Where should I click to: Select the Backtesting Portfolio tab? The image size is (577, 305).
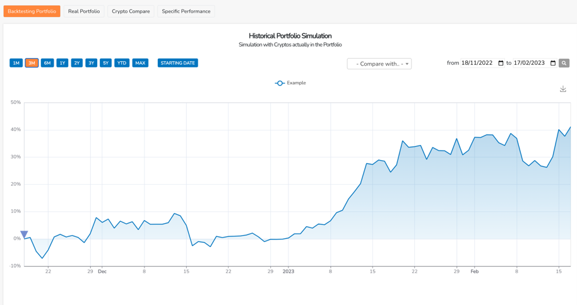point(32,11)
